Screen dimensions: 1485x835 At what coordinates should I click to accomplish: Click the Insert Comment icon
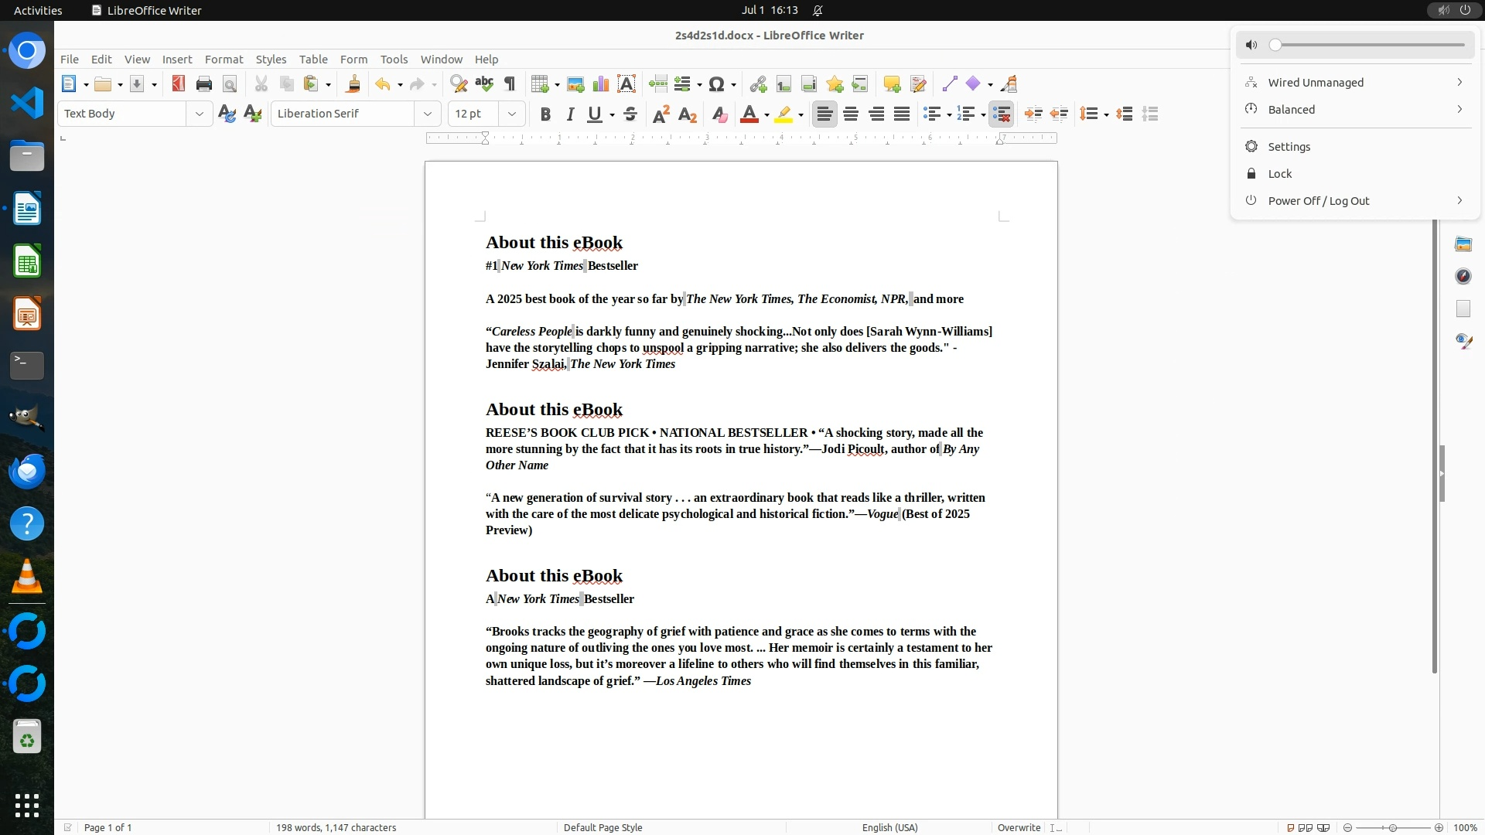(892, 84)
